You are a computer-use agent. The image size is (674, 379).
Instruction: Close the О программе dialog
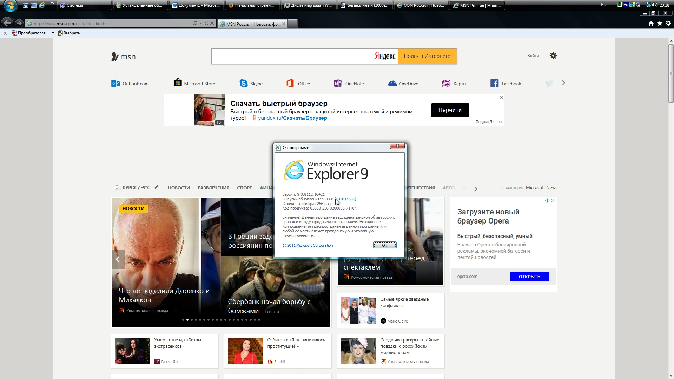[397, 146]
